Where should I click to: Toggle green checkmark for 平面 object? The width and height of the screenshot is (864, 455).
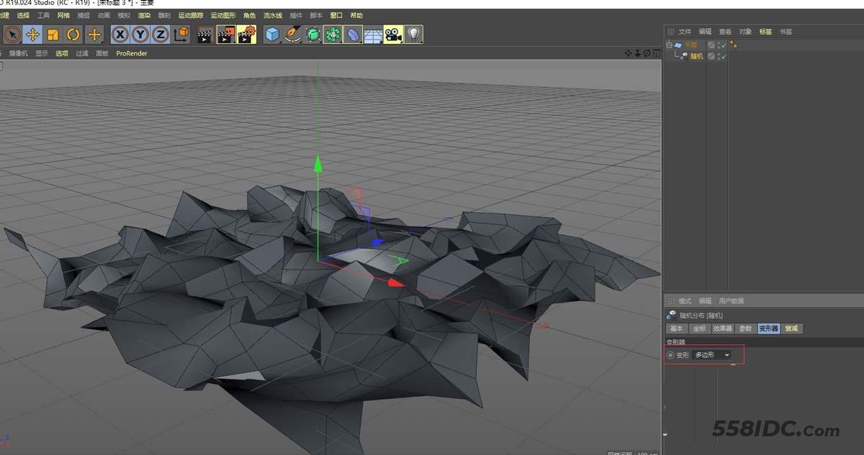click(x=724, y=45)
